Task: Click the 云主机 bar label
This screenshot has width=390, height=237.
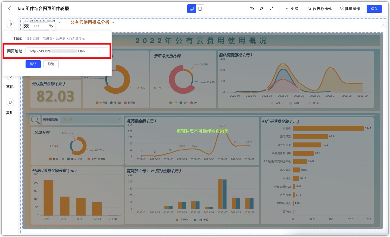Action: pos(287,128)
